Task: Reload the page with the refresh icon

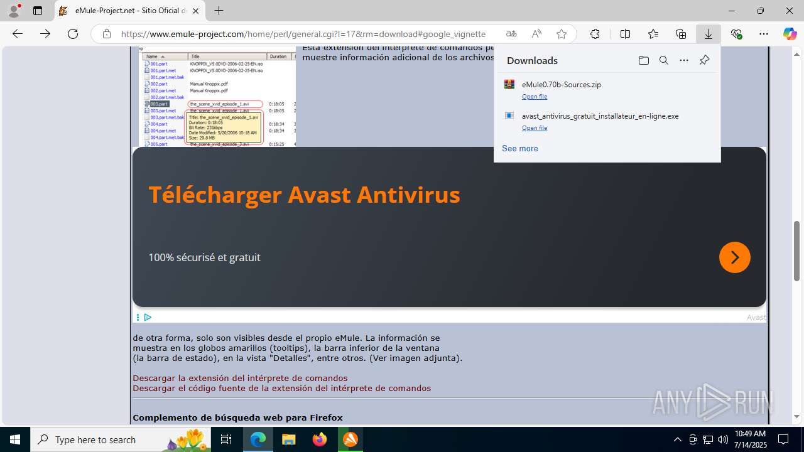Action: (x=73, y=34)
